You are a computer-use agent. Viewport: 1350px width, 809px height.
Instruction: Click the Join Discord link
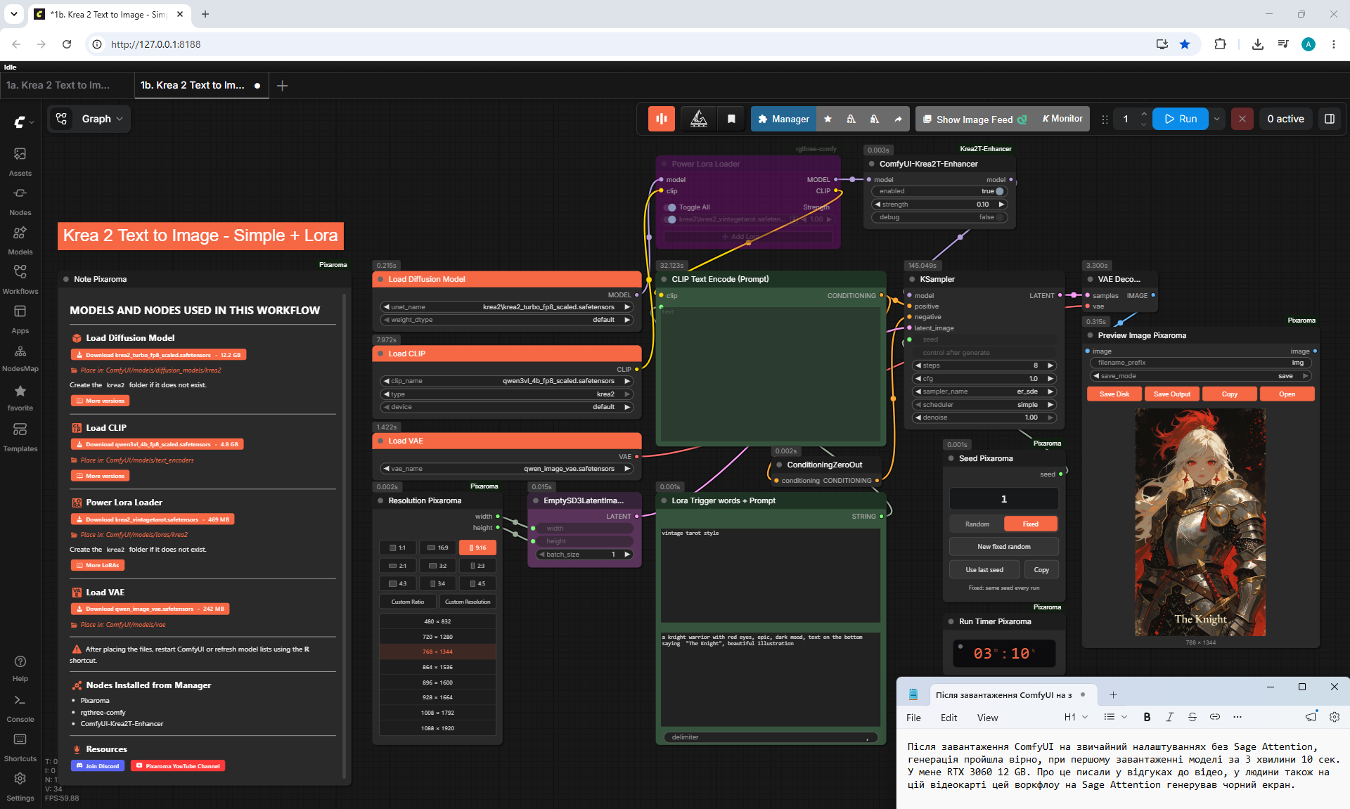98,766
